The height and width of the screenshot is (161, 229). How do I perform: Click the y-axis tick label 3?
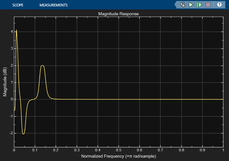11,49
